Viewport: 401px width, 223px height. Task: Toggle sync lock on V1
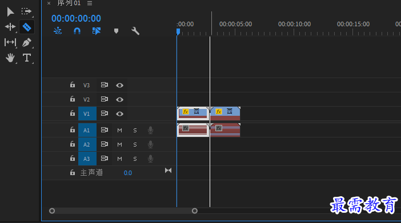(x=104, y=113)
